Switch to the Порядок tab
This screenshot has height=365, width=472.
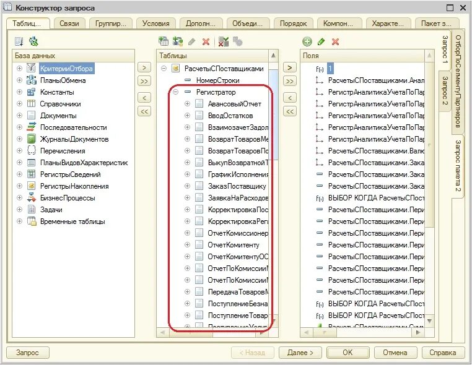pos(293,24)
